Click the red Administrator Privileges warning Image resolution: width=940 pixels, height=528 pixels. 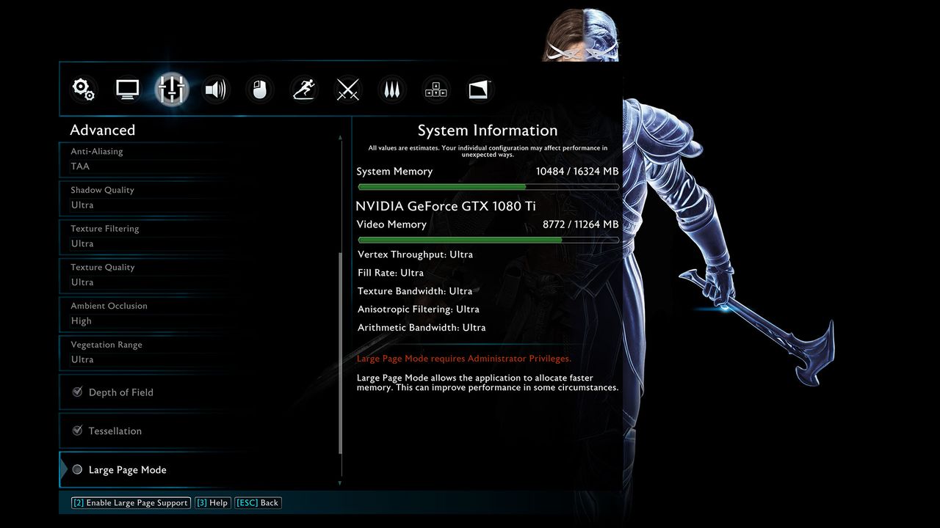click(464, 359)
